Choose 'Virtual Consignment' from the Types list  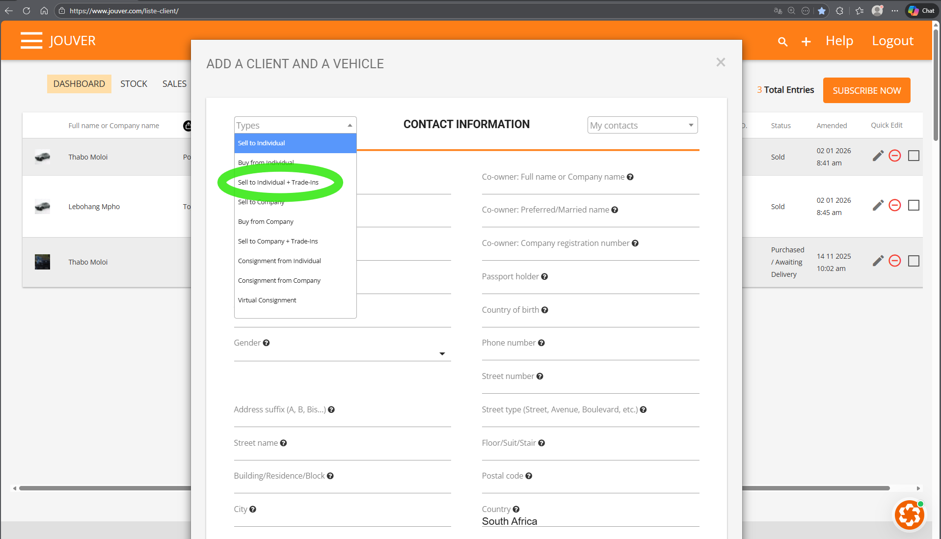pos(267,300)
